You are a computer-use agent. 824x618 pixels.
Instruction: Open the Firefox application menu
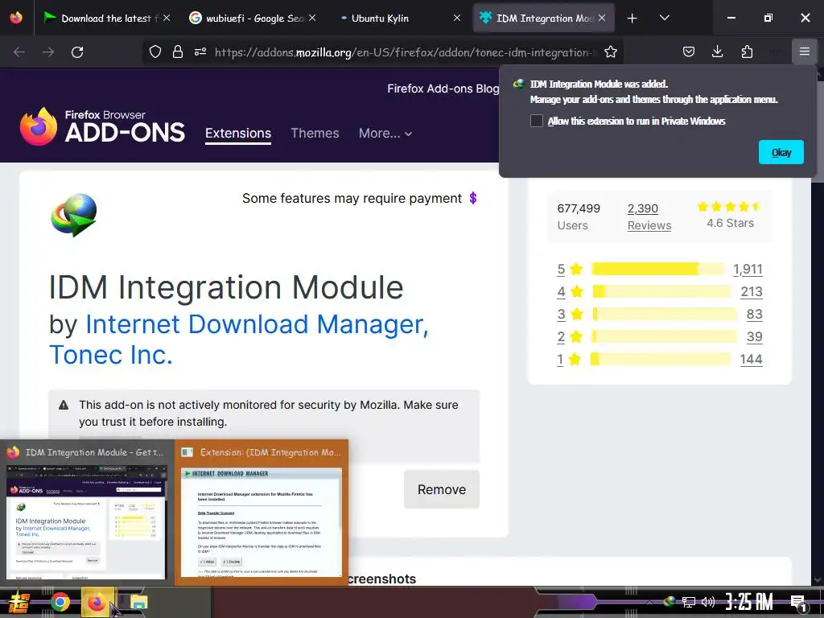pyautogui.click(x=804, y=51)
